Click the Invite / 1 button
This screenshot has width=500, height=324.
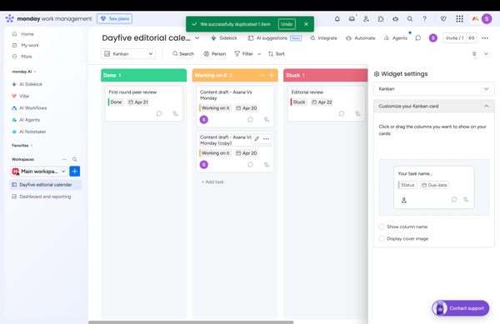pos(454,38)
